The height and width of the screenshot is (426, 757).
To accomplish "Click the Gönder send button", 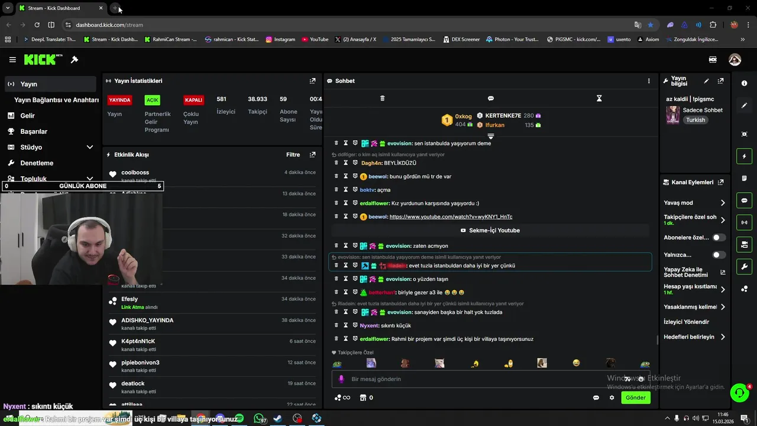I will click(636, 398).
